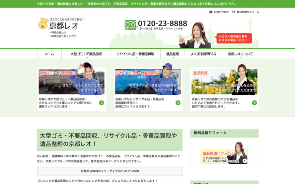Click line ゴミのことや遺品整理のことで分からないこと
The height and width of the screenshot is (184, 295).
click(97, 181)
